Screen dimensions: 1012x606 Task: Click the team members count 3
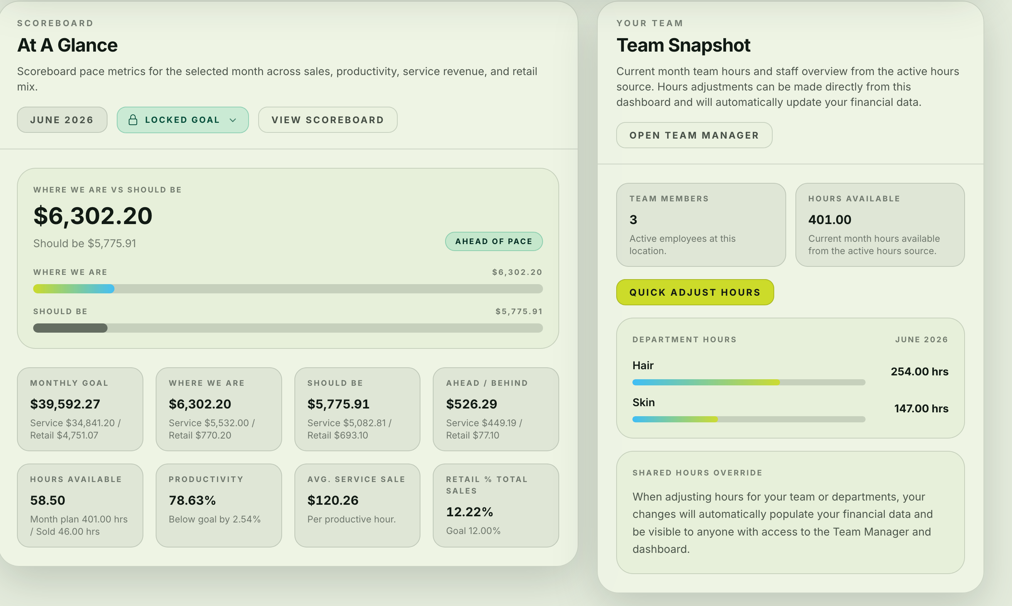click(633, 220)
